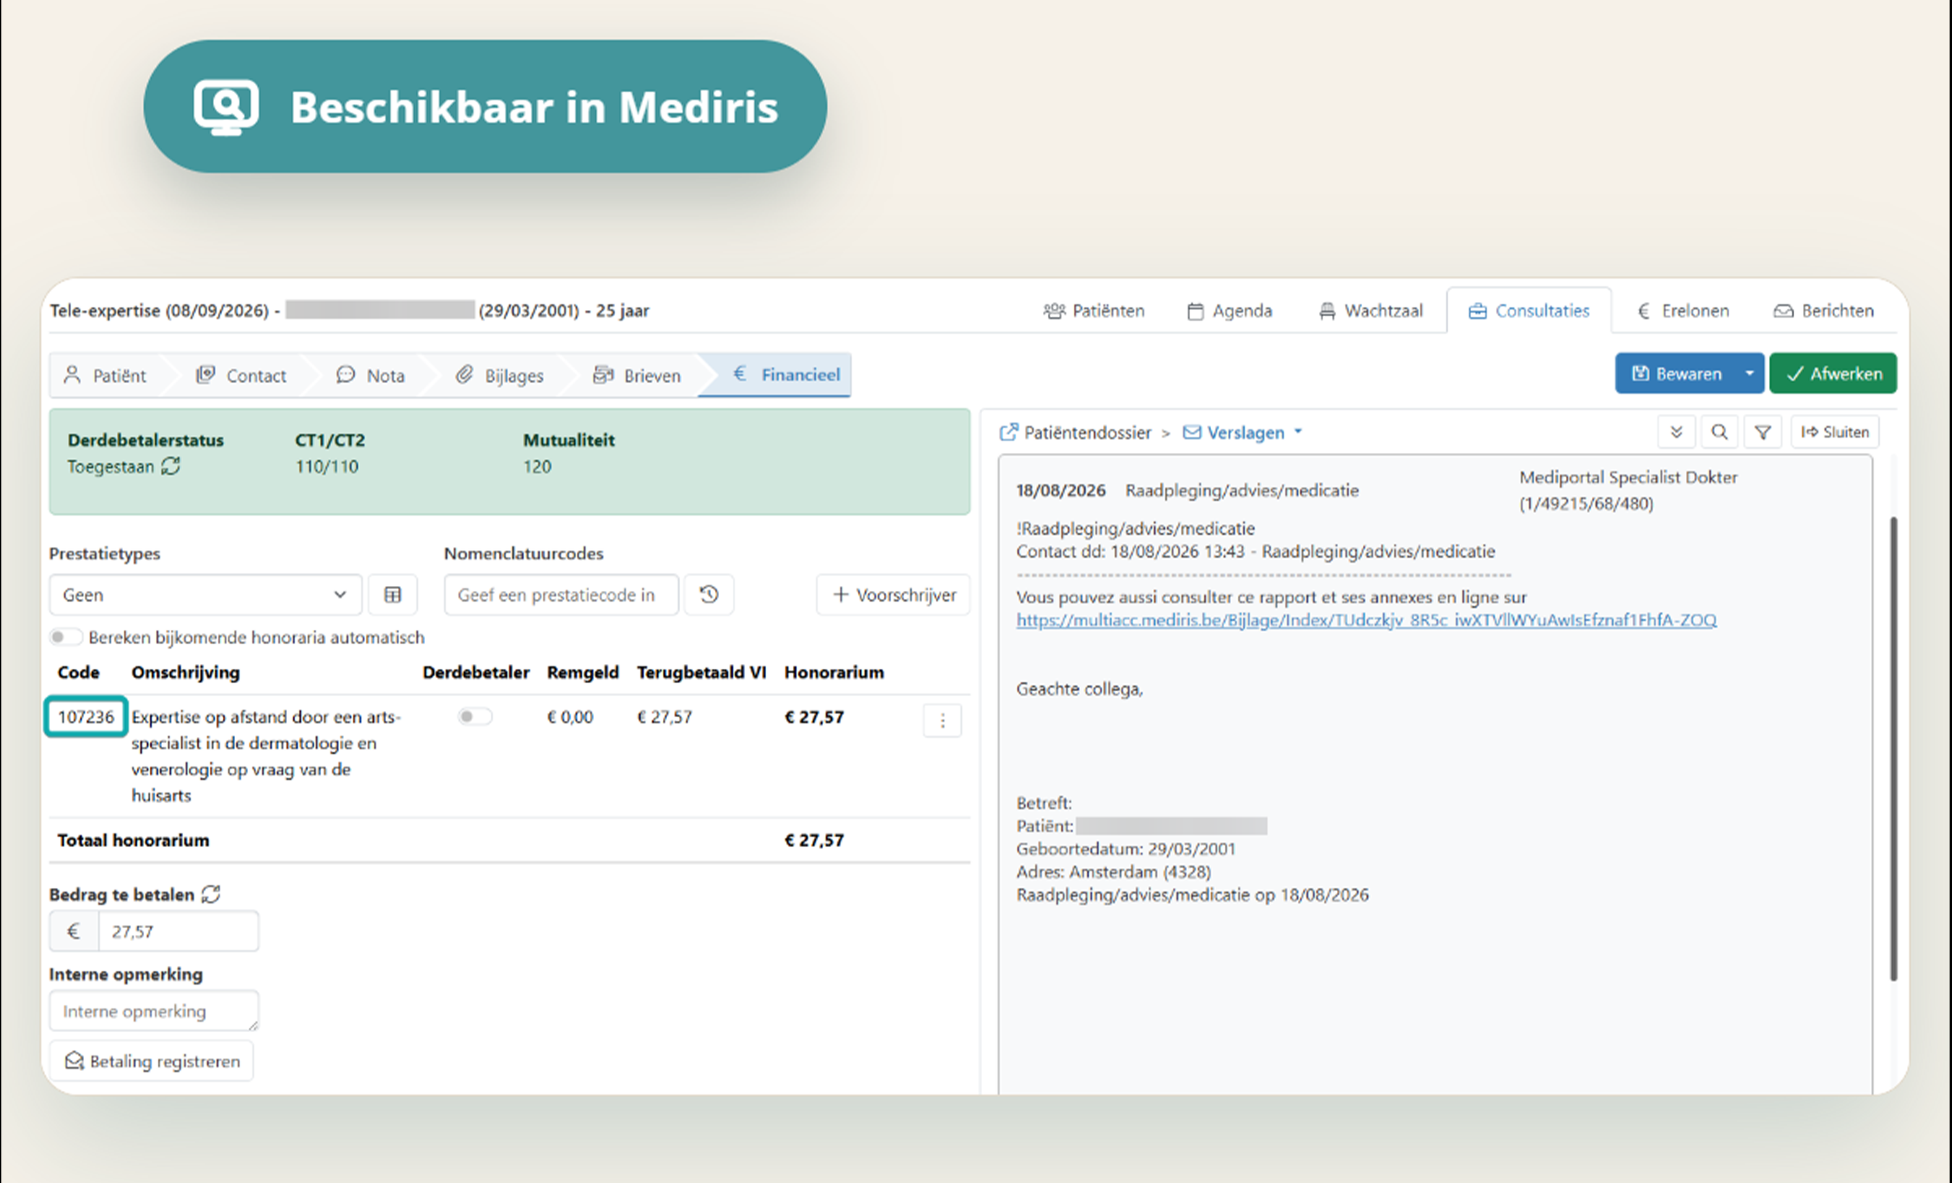Click the Interne opmerking text field
Image resolution: width=1952 pixels, height=1183 pixels.
154,1011
